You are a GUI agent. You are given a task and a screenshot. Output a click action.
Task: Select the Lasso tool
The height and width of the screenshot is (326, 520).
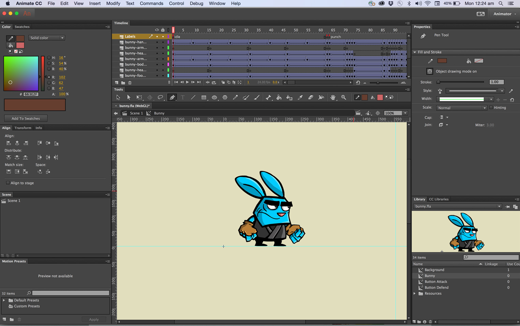tap(160, 97)
